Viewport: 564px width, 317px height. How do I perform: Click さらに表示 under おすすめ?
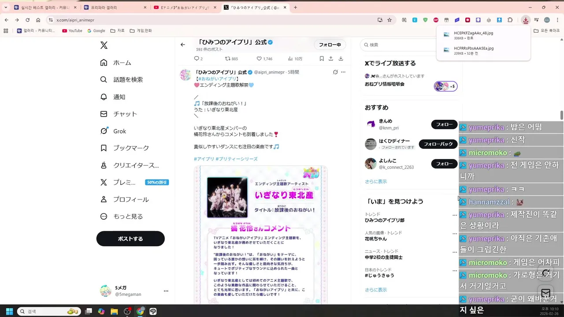(x=376, y=181)
